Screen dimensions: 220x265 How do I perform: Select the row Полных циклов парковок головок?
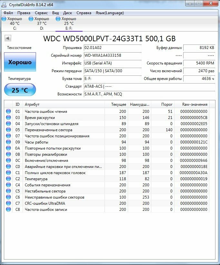(107, 172)
